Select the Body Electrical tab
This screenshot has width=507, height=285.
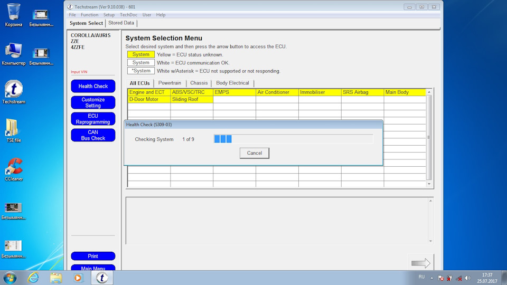pos(232,83)
